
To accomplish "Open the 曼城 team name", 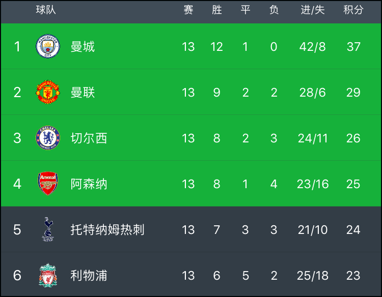I will [83, 46].
